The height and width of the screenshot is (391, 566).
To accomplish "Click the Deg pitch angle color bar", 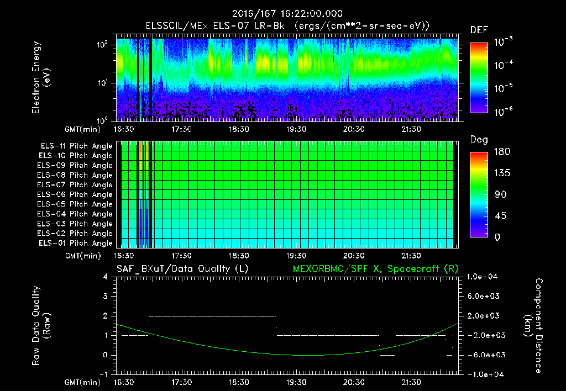I will 479,194.
